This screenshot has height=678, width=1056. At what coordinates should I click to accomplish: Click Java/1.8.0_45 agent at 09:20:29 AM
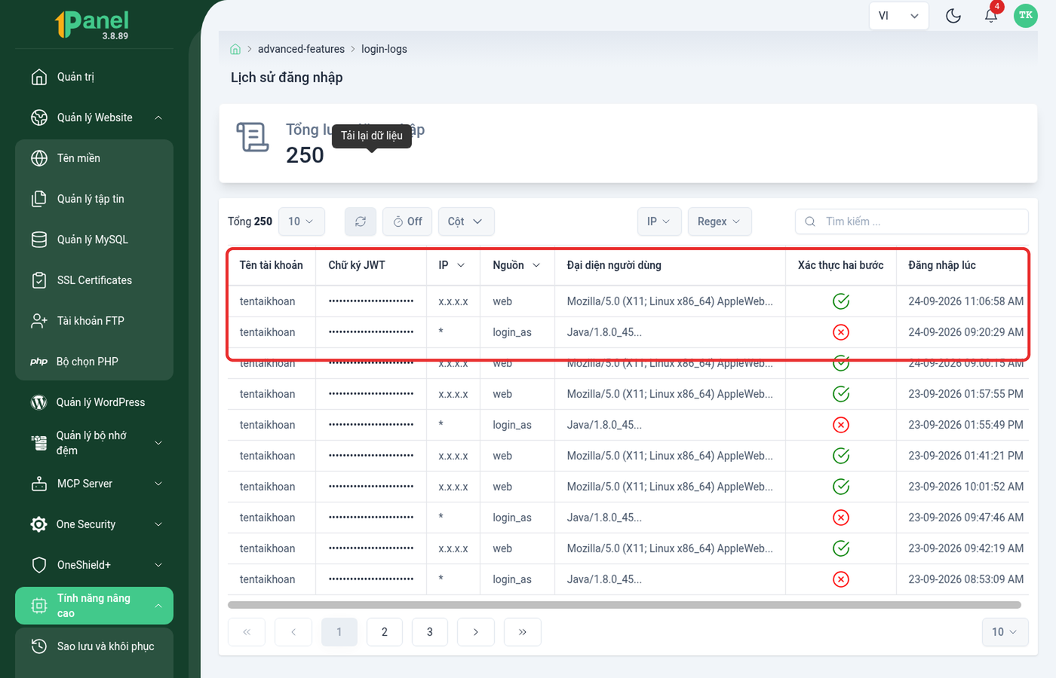point(604,332)
